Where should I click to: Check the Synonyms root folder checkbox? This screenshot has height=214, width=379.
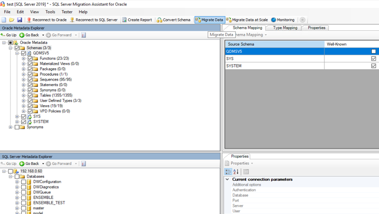17,127
